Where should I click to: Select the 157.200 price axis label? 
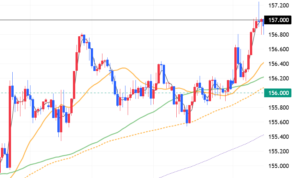(x=278, y=6)
